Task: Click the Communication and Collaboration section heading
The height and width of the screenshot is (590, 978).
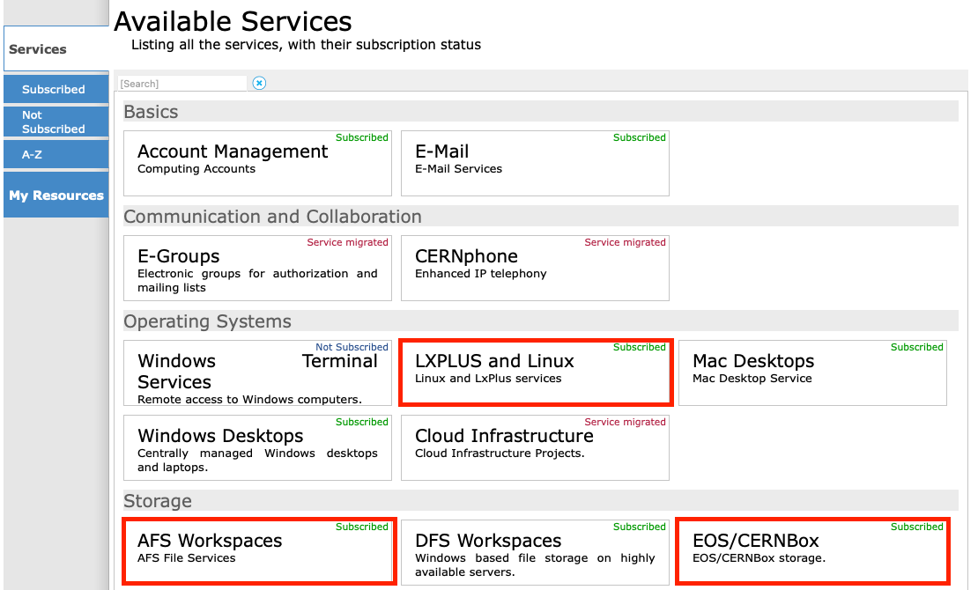Action: click(x=272, y=217)
